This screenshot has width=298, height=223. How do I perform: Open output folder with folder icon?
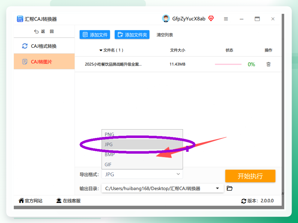point(230,188)
